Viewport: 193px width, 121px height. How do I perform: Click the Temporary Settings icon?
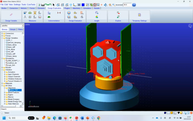click(x=139, y=15)
